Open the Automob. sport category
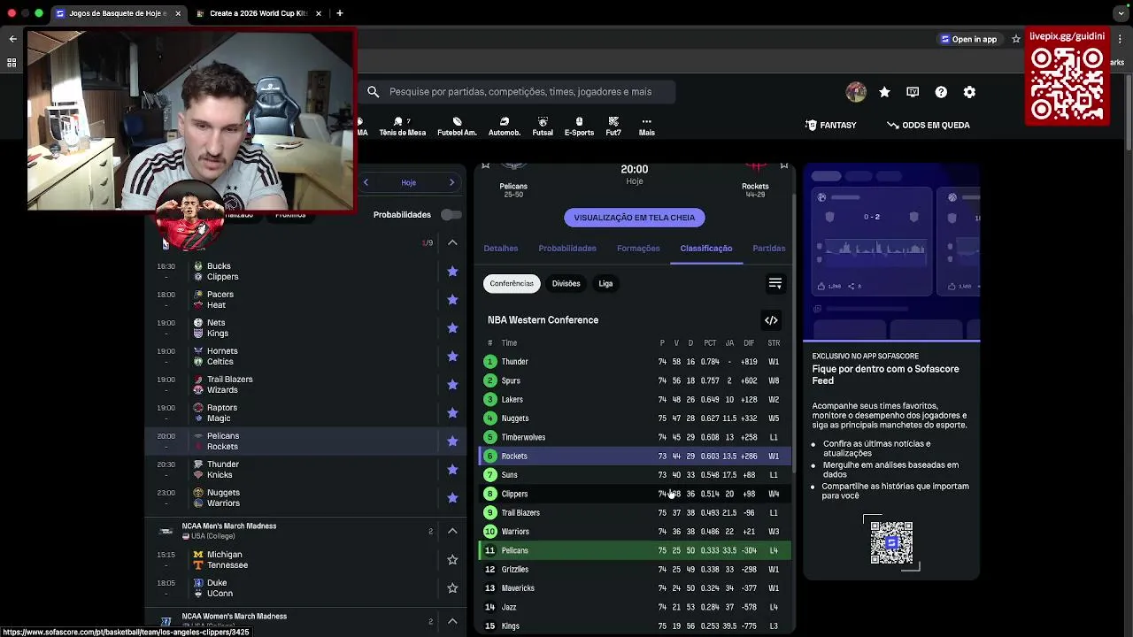 [505, 127]
